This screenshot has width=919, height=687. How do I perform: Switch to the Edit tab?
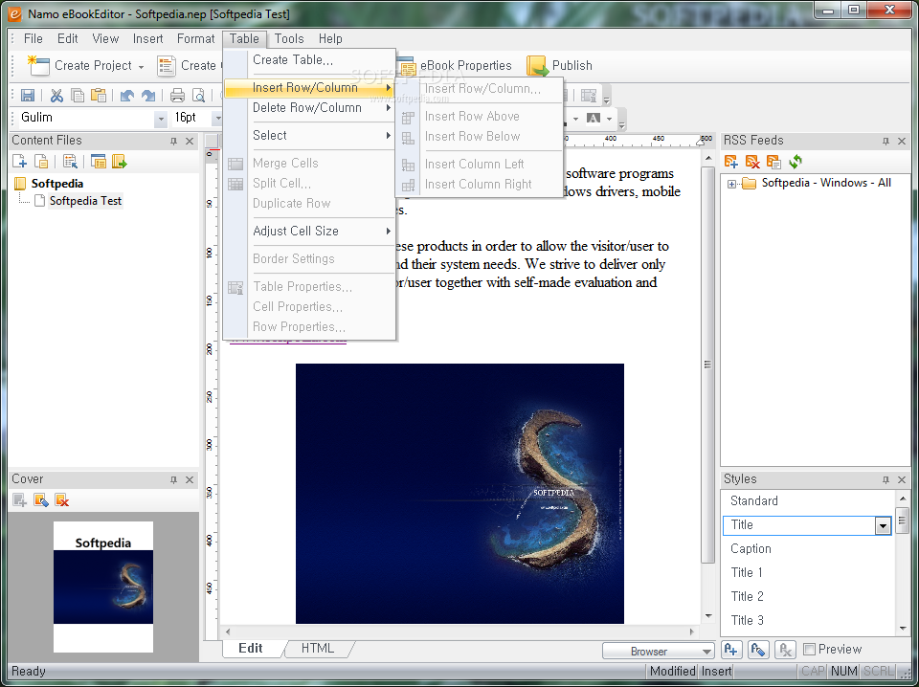[251, 649]
